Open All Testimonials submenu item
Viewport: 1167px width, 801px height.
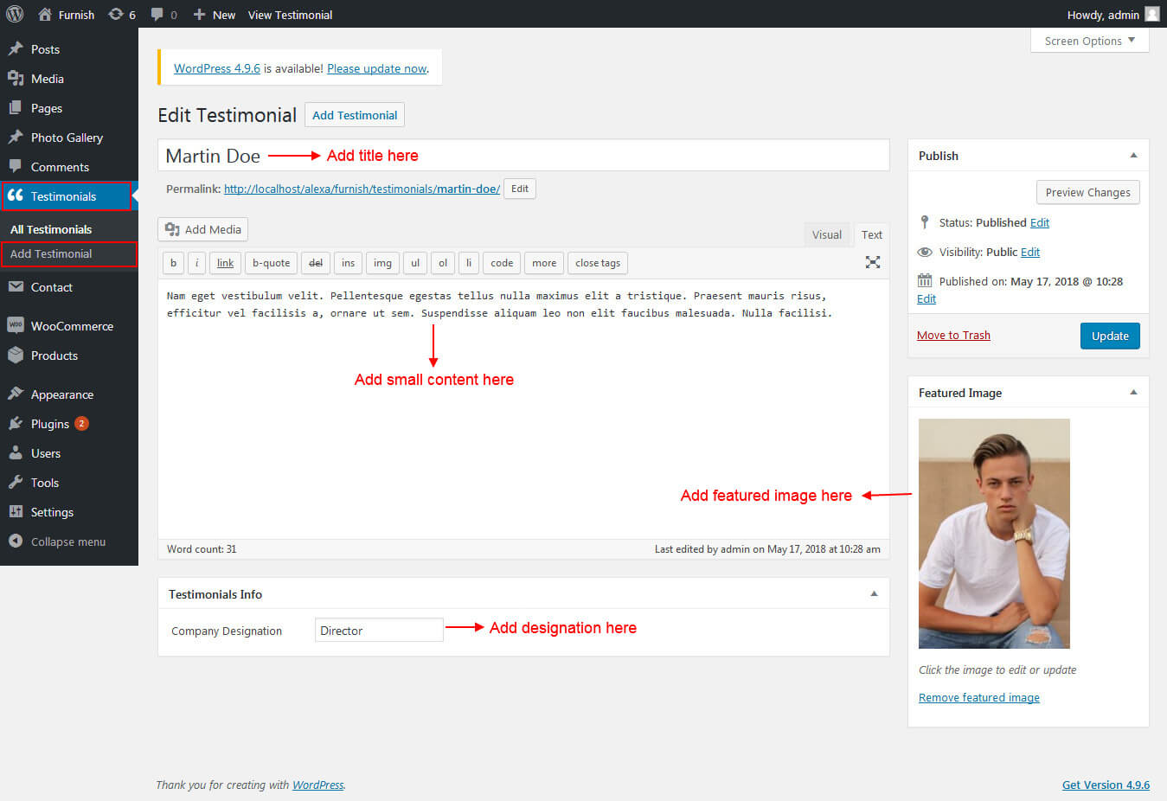(x=51, y=229)
